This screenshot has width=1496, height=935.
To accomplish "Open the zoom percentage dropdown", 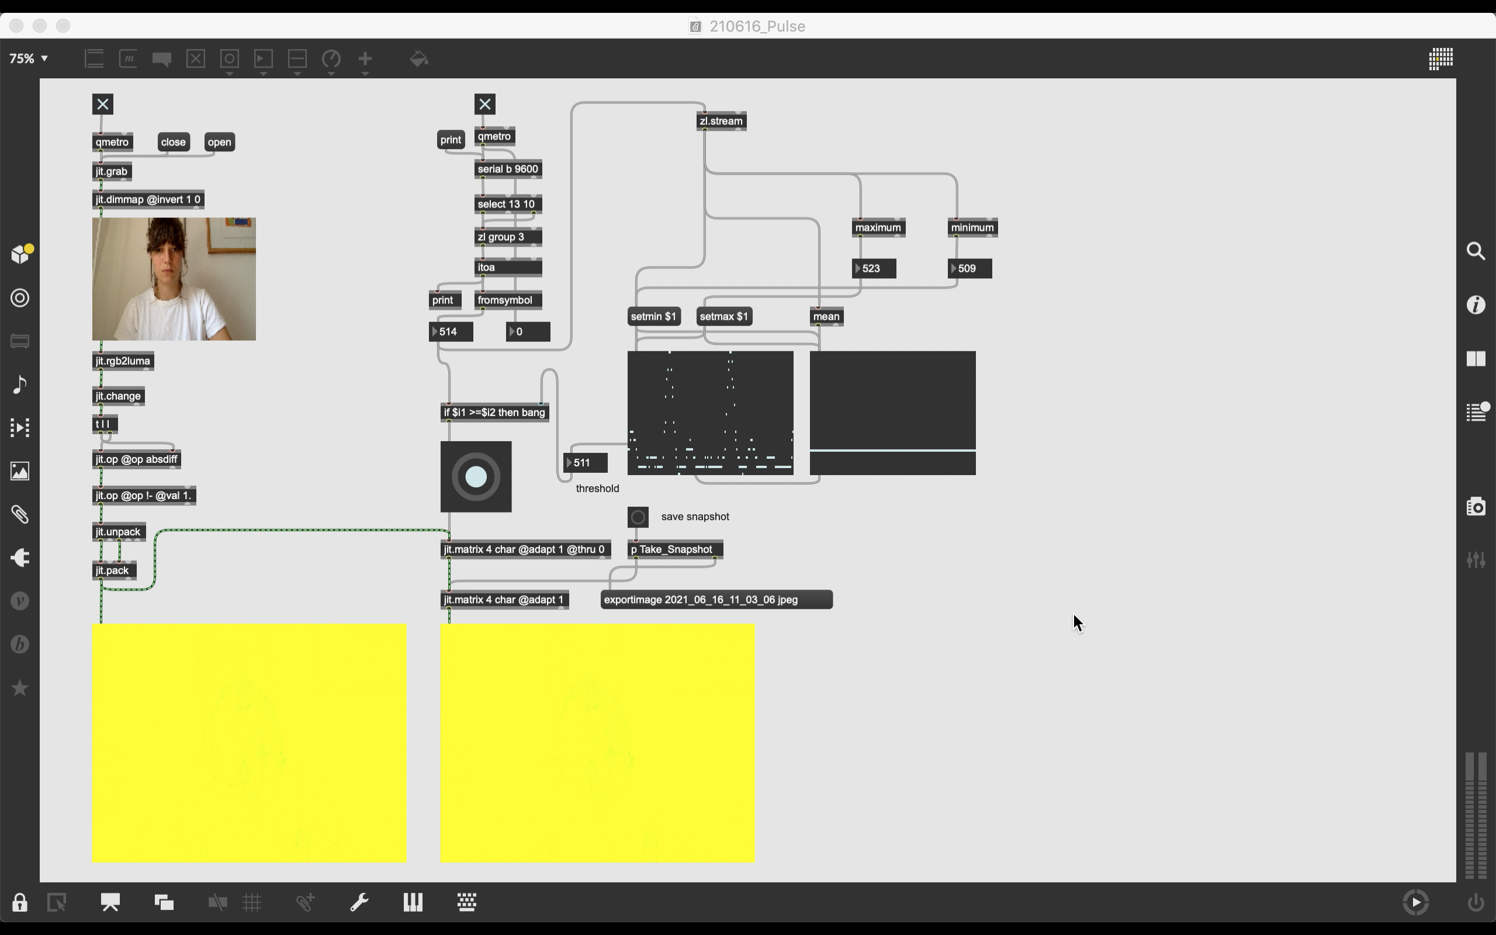I will [x=29, y=58].
